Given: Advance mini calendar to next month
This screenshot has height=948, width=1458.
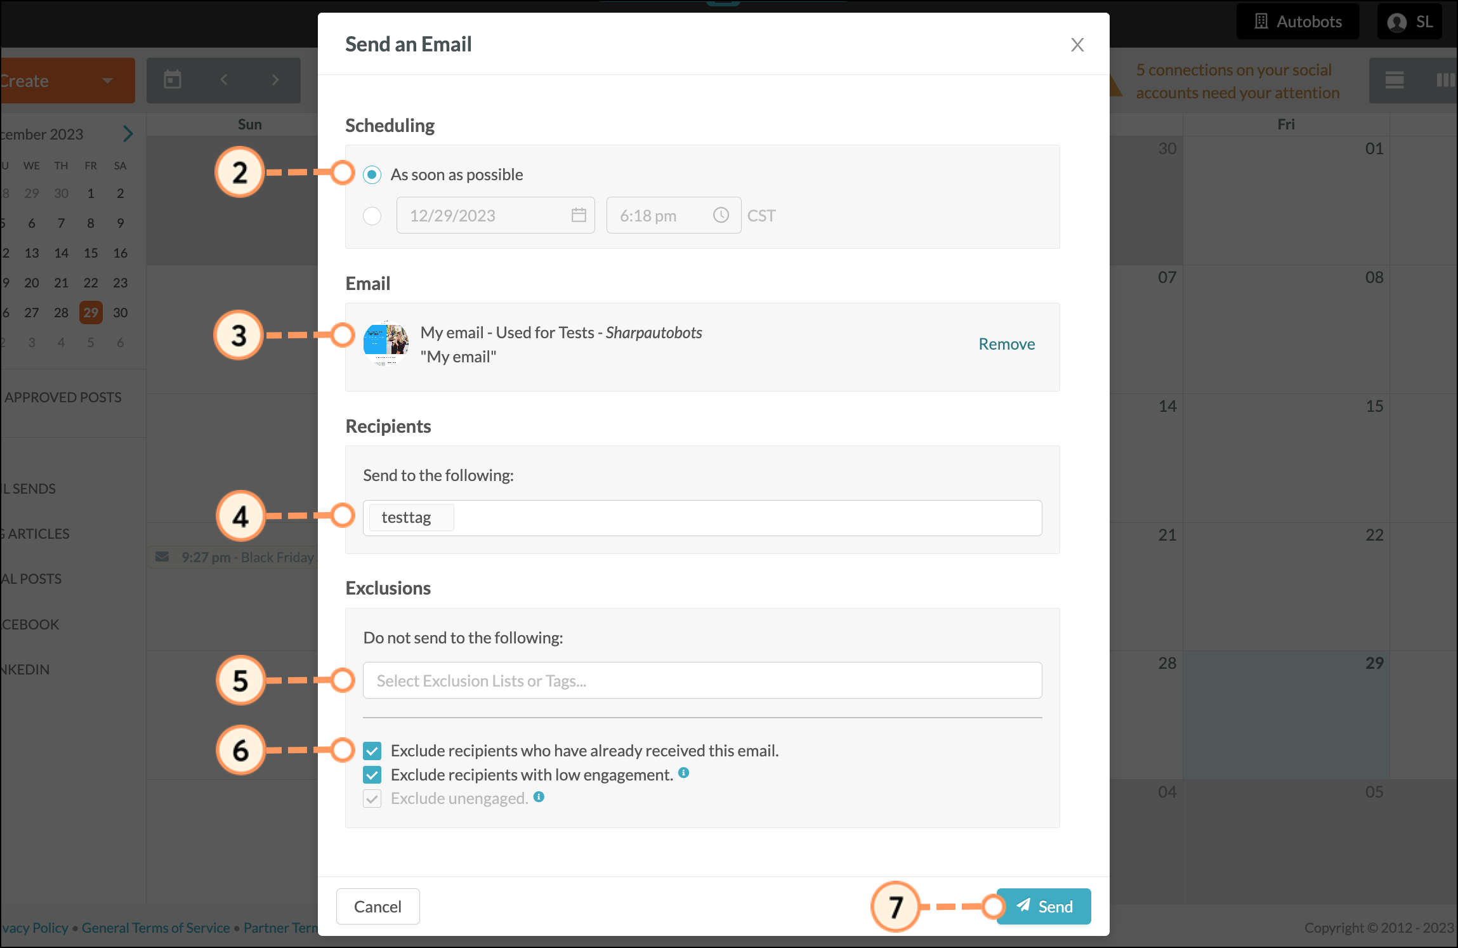Looking at the screenshot, I should point(128,134).
